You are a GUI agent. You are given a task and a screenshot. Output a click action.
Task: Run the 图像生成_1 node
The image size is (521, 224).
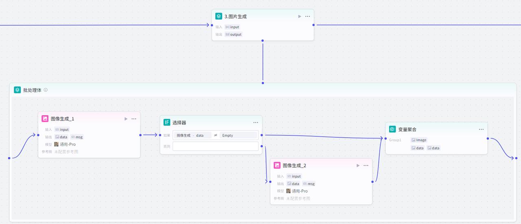(126, 119)
